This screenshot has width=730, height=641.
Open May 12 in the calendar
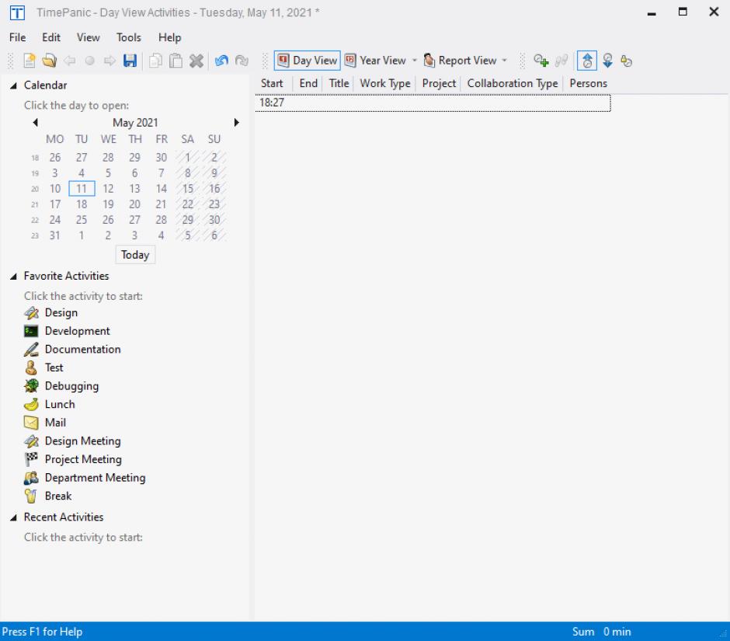[x=108, y=189]
